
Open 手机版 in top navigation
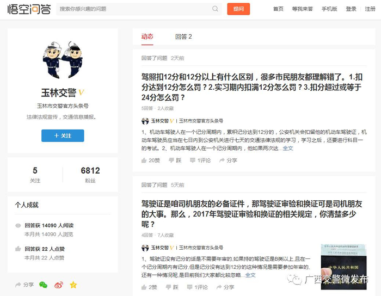pyautogui.click(x=329, y=9)
